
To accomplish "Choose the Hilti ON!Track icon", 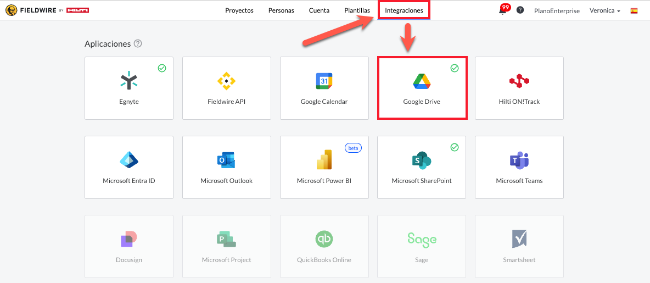I will pos(519,81).
